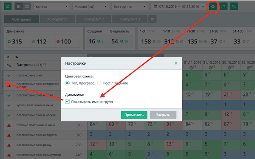255x159 pixels.
Task: Click the search icon next to Запросы
Action: [45, 65]
